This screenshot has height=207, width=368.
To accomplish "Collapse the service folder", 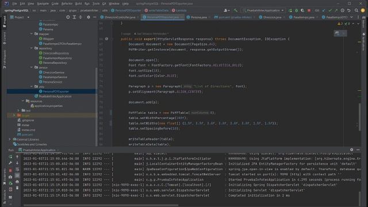I will coord(32,67).
